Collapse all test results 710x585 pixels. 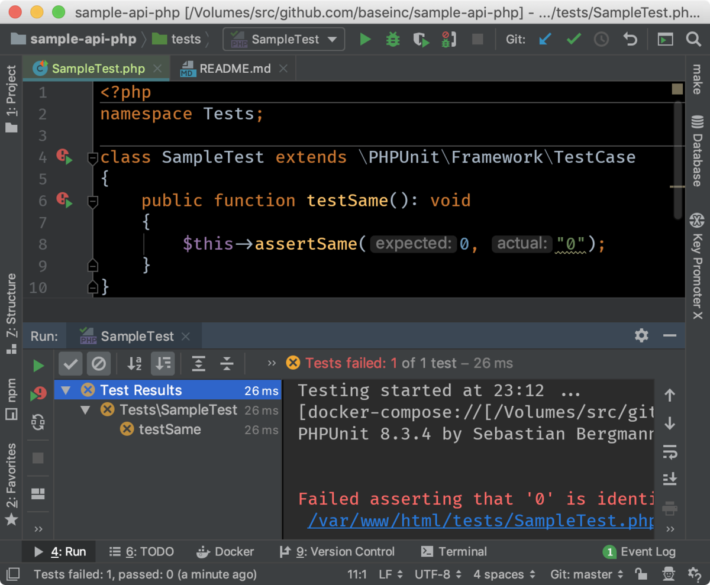click(x=227, y=364)
